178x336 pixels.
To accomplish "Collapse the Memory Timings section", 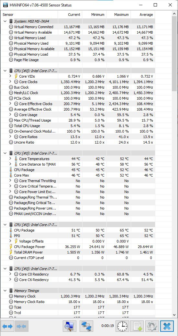I will tap(5, 291).
